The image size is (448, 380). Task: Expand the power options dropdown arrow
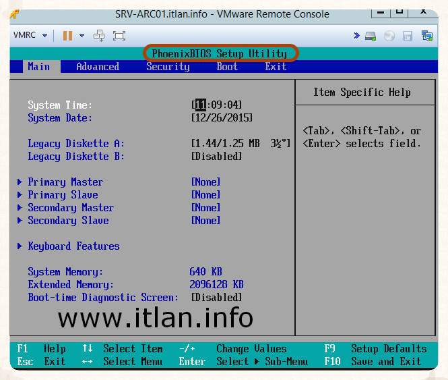(x=82, y=36)
